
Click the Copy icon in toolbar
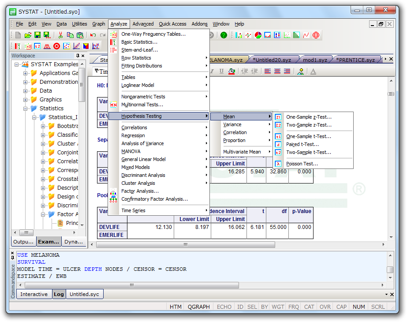coord(70,35)
